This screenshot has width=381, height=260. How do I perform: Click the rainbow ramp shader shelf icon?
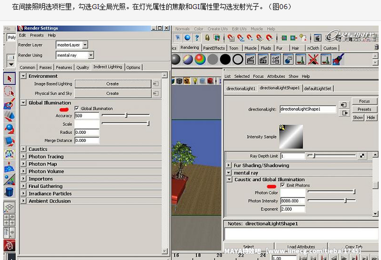pos(200,59)
